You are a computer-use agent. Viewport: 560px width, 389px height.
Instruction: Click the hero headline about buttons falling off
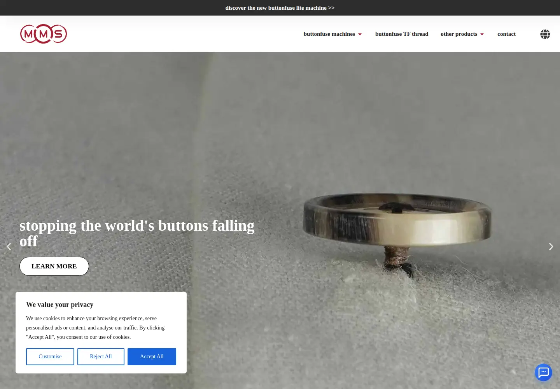(137, 233)
